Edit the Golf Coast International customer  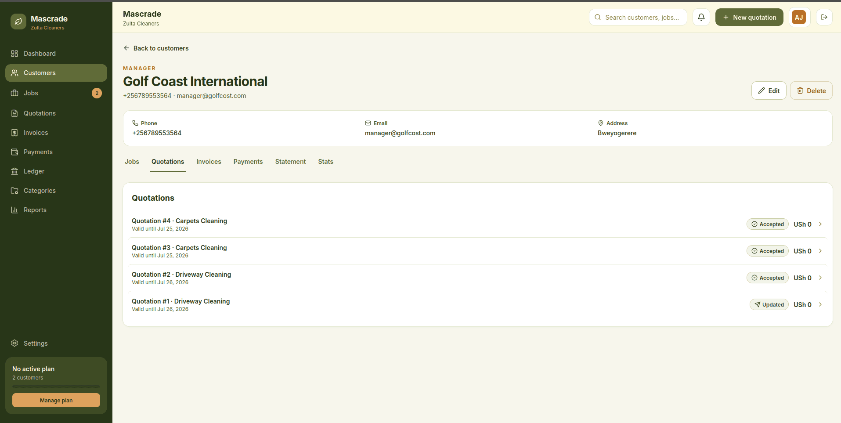point(769,90)
